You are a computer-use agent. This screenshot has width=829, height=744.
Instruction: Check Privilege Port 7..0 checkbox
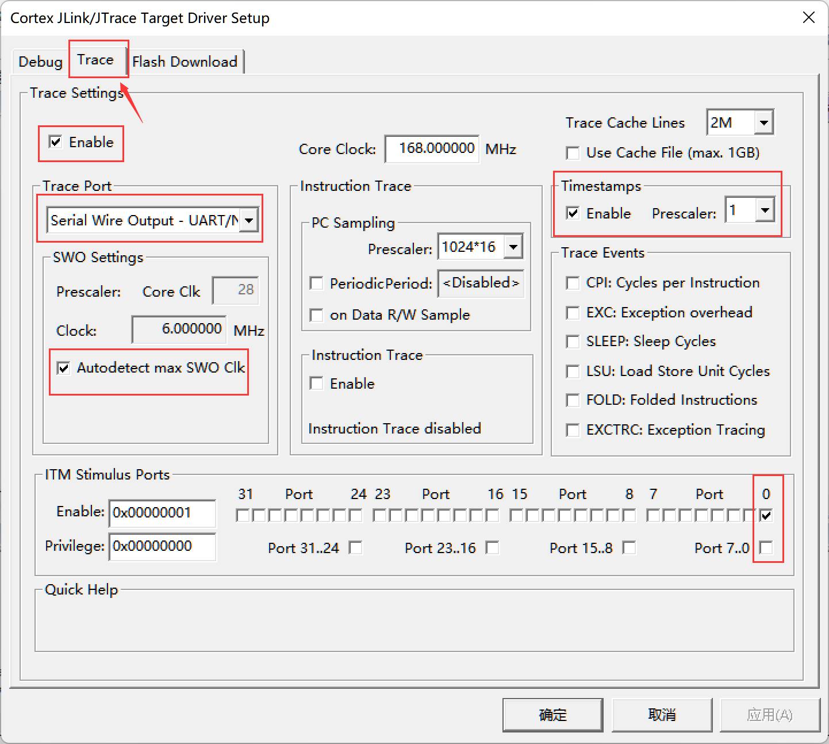[766, 548]
